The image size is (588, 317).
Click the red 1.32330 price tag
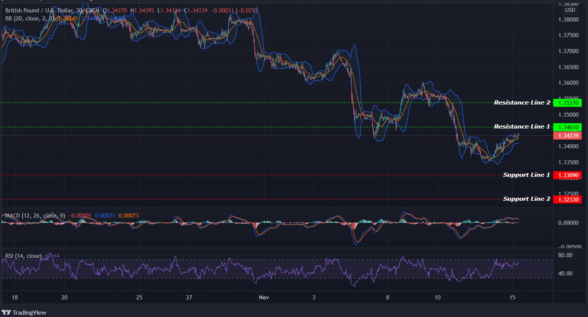(x=567, y=200)
